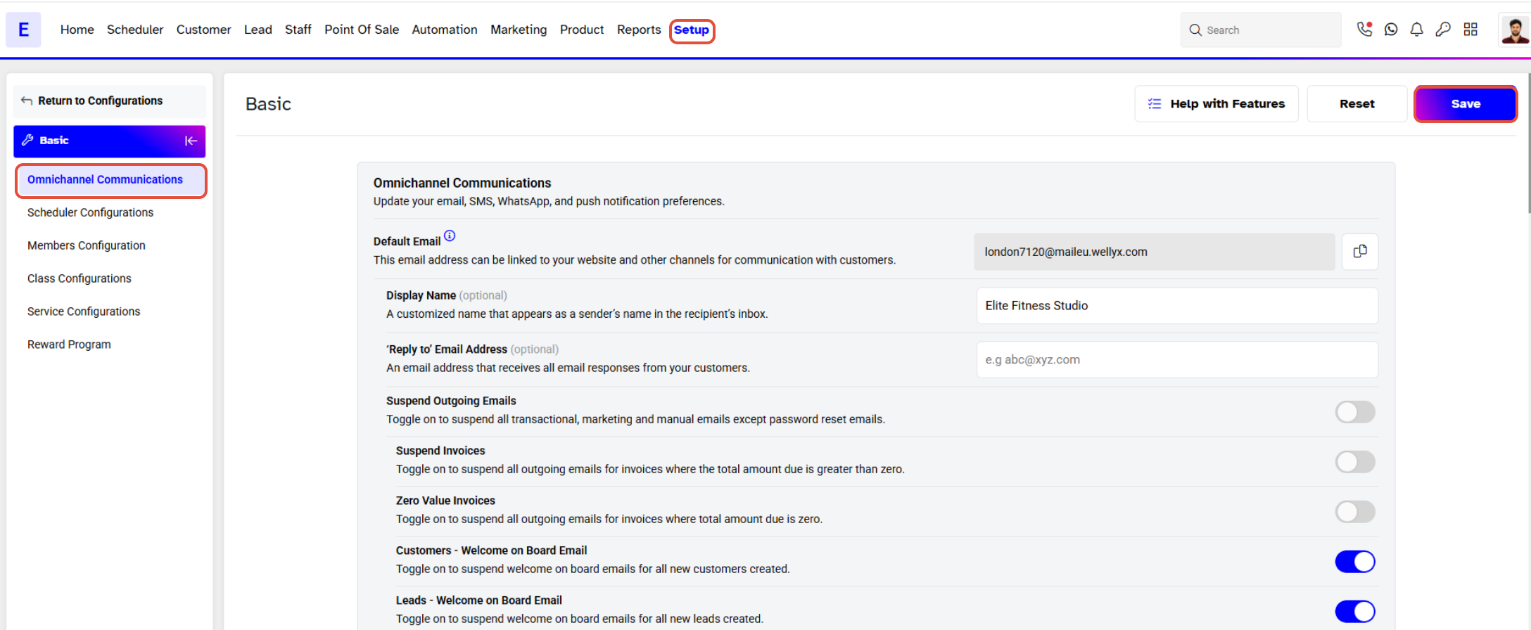Open the apps grid icon
Screen dimensions: 1531x630
[1470, 30]
